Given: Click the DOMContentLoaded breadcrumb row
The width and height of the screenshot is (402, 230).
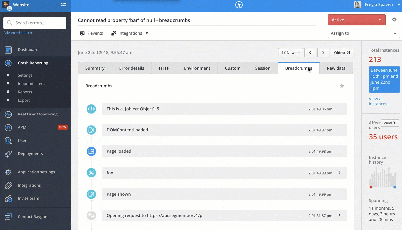Looking at the screenshot, I should click(x=224, y=130).
